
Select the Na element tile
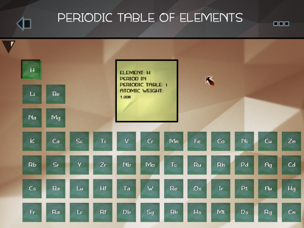point(32,117)
